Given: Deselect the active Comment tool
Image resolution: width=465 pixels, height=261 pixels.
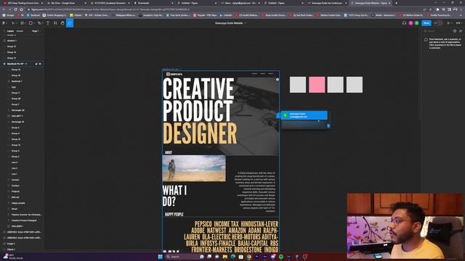Looking at the screenshot, I should point(70,23).
